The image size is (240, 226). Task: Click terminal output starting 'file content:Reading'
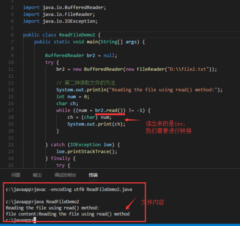68,214
